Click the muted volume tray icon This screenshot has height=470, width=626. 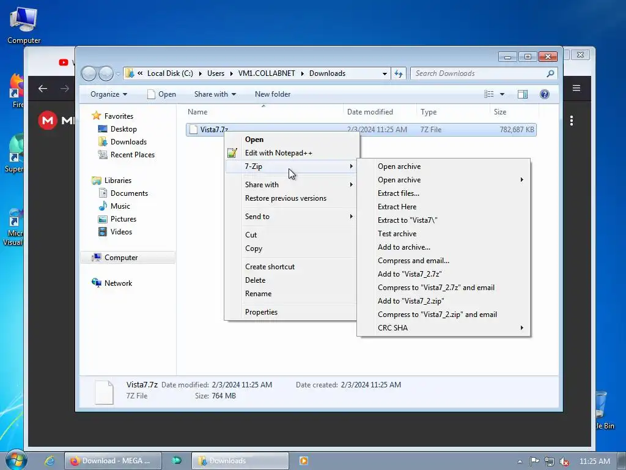pos(564,461)
